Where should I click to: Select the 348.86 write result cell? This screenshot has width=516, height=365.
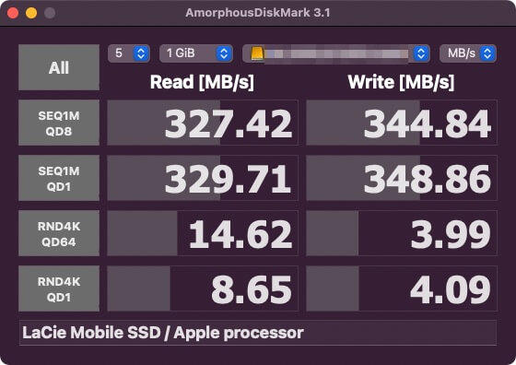pos(402,178)
